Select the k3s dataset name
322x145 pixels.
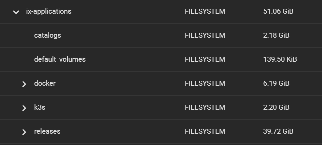40,107
